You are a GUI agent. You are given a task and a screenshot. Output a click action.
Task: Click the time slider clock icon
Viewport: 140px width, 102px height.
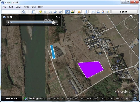[4, 17]
